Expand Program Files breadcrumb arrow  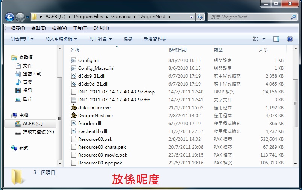[107, 17]
